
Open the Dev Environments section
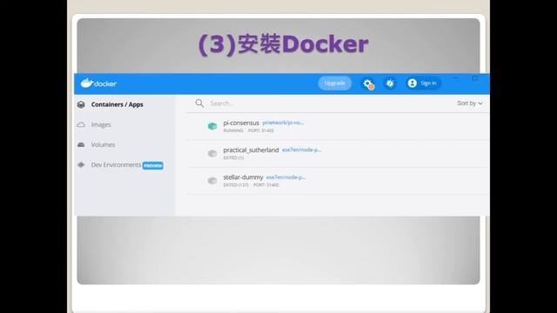116,165
